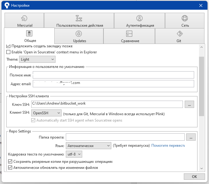Click Информация о пользователе по умолчанию label
The image size is (209, 184).
[x=47, y=67]
